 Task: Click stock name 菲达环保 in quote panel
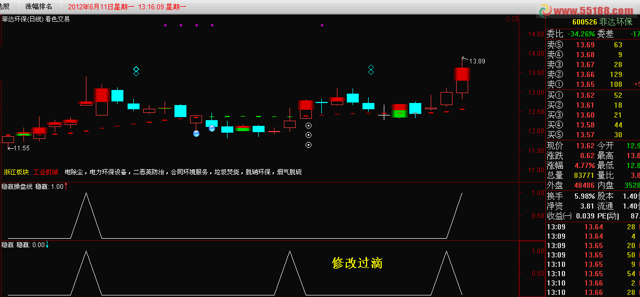[x=616, y=22]
